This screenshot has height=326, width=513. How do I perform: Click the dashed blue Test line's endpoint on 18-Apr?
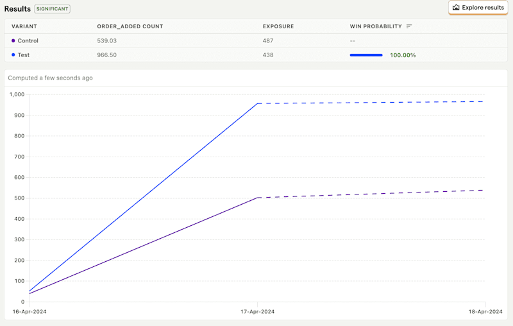(x=484, y=101)
